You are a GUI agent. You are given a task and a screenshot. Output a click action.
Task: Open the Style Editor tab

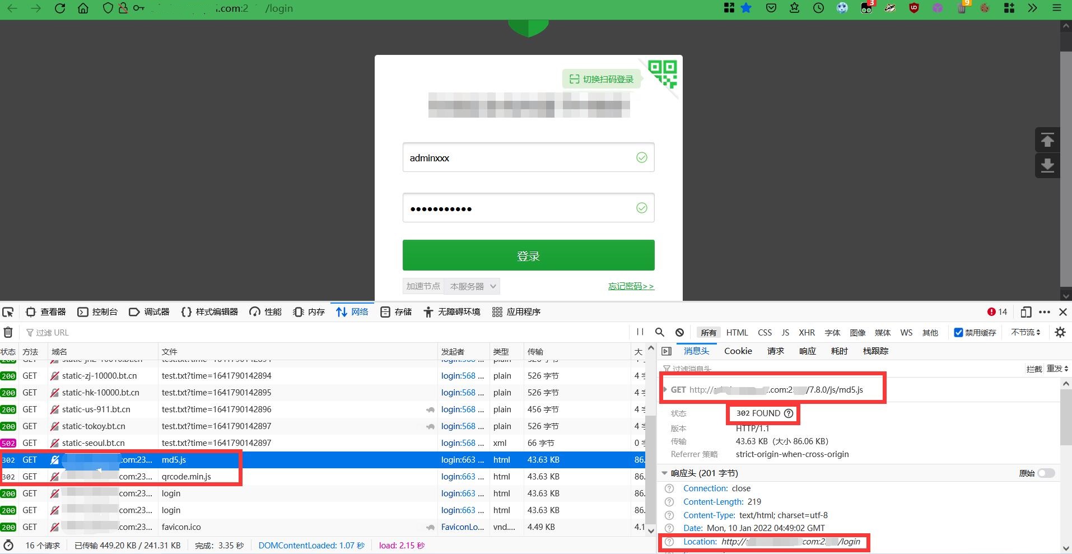point(209,312)
